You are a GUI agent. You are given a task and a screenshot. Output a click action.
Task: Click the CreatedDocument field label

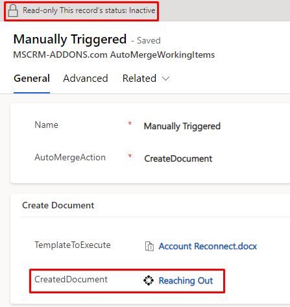pos(71,279)
